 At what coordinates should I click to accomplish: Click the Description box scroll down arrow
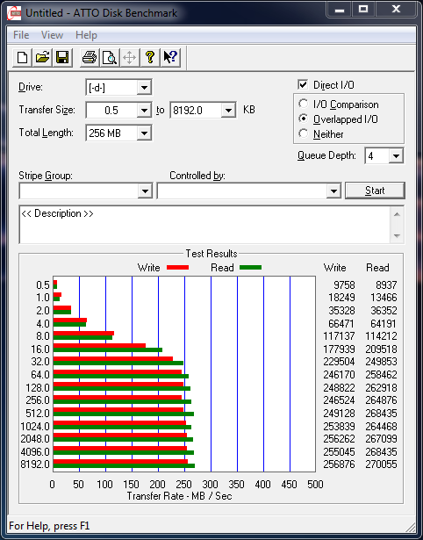397,236
